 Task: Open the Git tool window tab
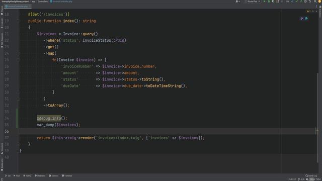(8, 175)
